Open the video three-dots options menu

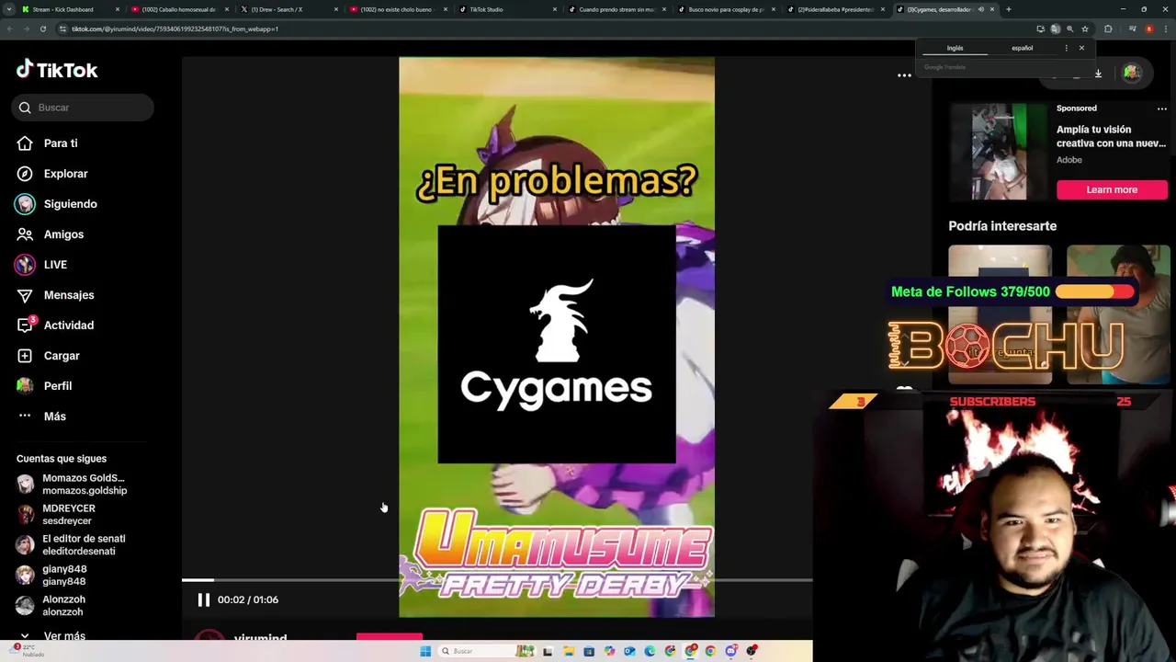[x=904, y=75]
